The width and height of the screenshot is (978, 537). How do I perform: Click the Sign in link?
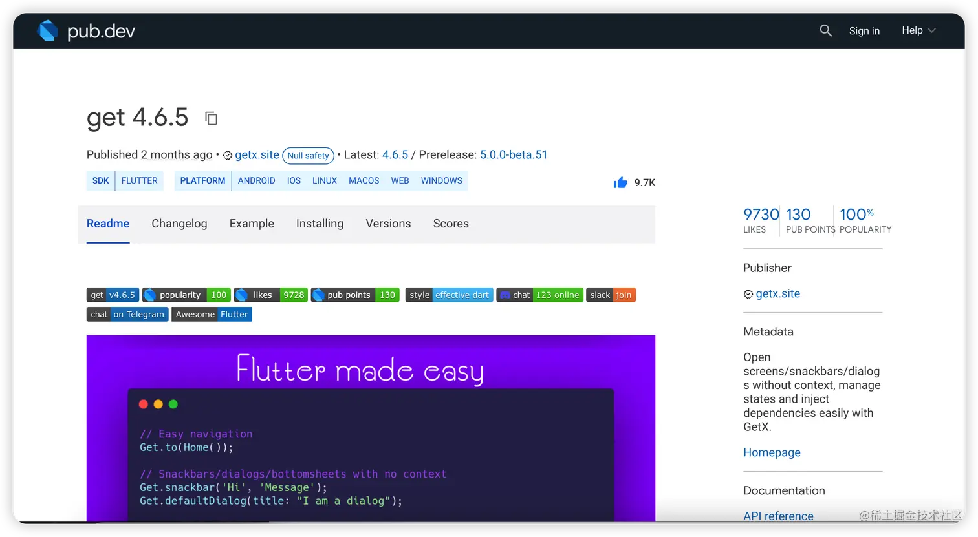pyautogui.click(x=864, y=31)
